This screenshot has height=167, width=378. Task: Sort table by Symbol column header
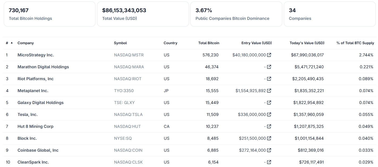pyautogui.click(x=120, y=43)
